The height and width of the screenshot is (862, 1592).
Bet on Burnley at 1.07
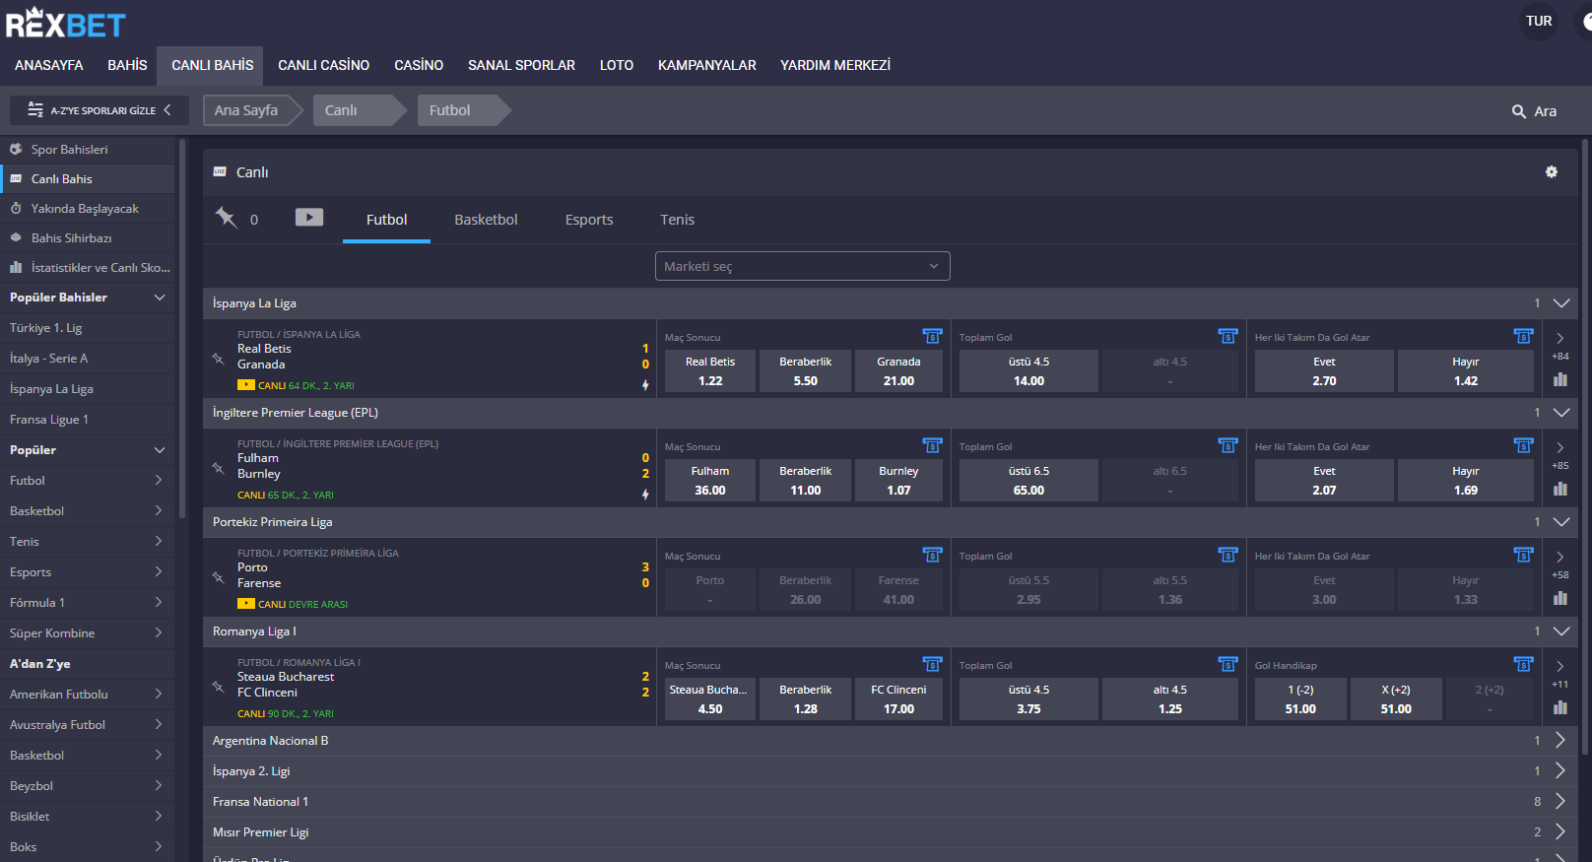(x=898, y=481)
